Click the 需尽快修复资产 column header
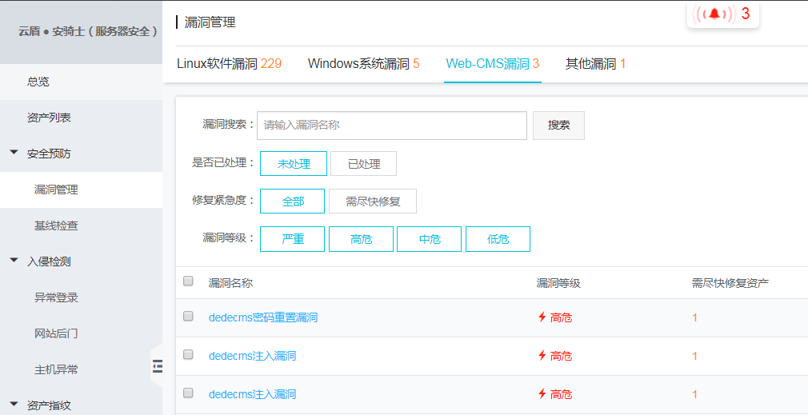Screen dimensions: 808x415 (x=730, y=283)
